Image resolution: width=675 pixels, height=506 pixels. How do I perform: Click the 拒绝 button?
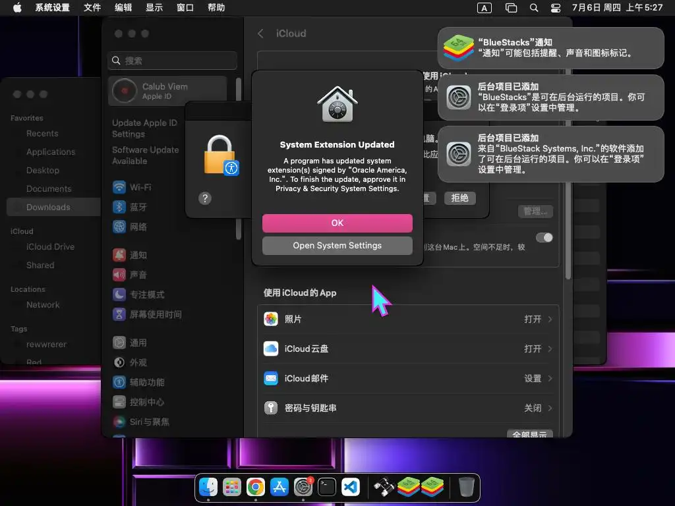(x=459, y=198)
